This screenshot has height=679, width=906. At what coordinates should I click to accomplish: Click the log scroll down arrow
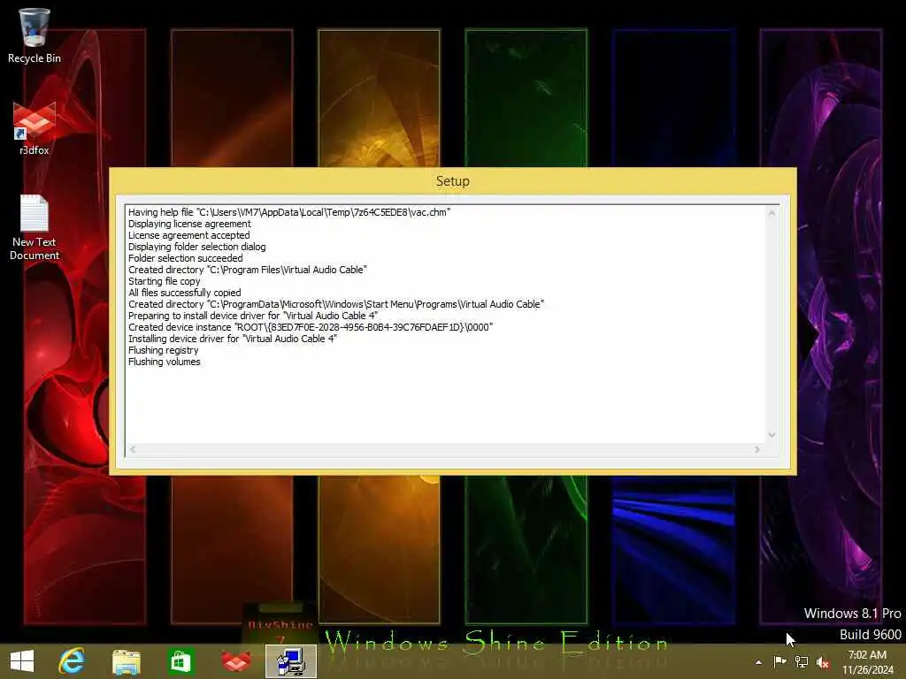tap(772, 435)
